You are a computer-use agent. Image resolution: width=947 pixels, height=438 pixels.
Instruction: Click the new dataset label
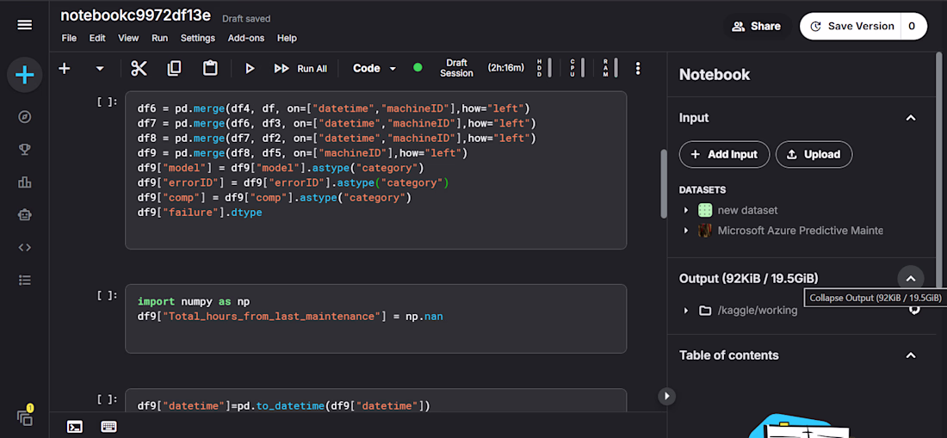[747, 211]
